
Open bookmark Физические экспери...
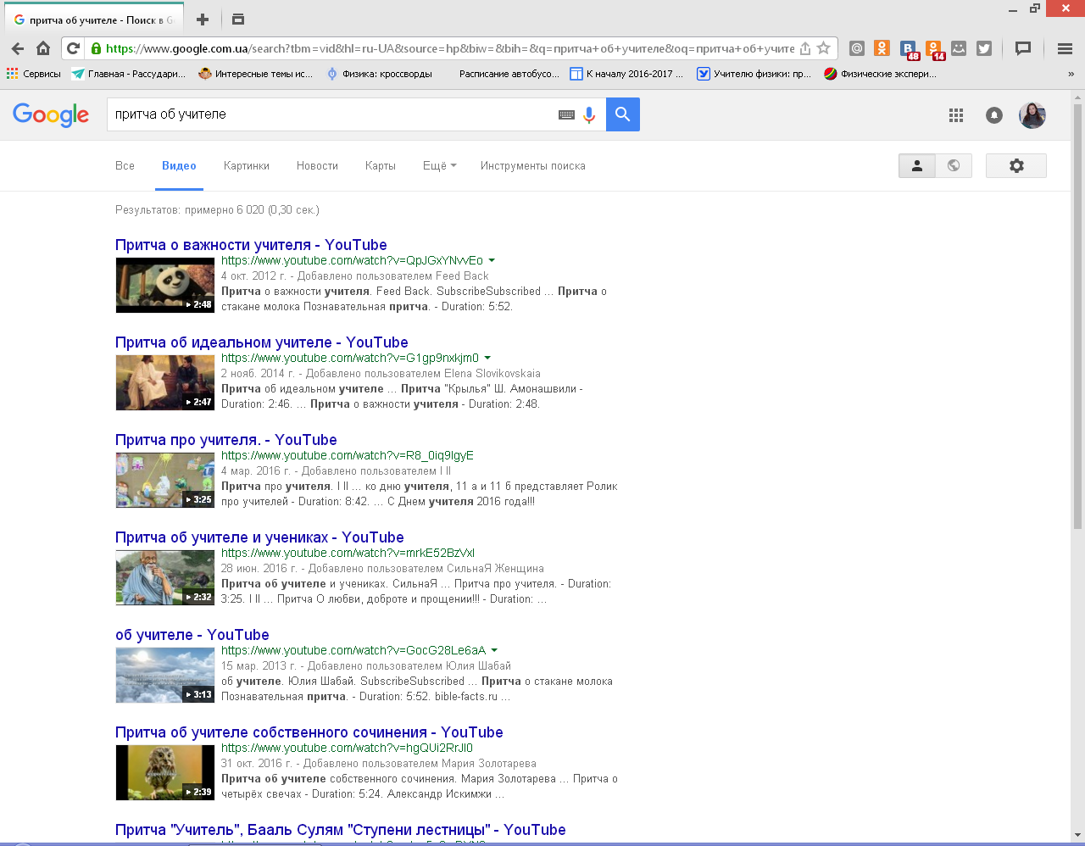pyautogui.click(x=881, y=74)
